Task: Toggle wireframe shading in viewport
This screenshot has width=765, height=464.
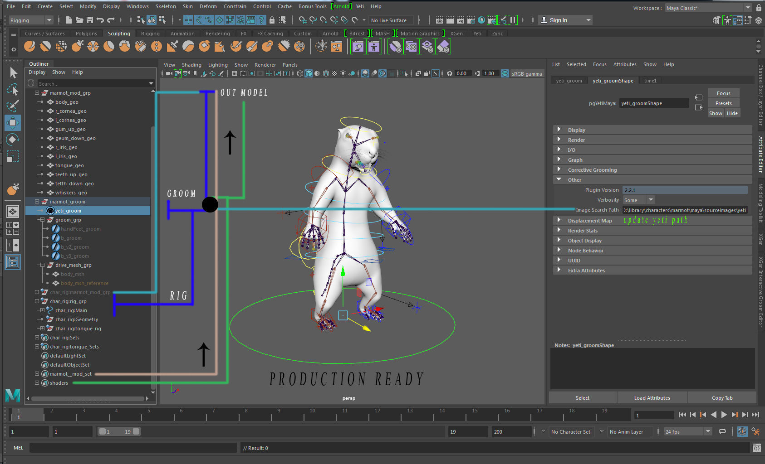Action: (x=300, y=73)
